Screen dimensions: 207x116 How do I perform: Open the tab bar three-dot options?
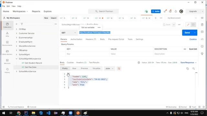161,18
